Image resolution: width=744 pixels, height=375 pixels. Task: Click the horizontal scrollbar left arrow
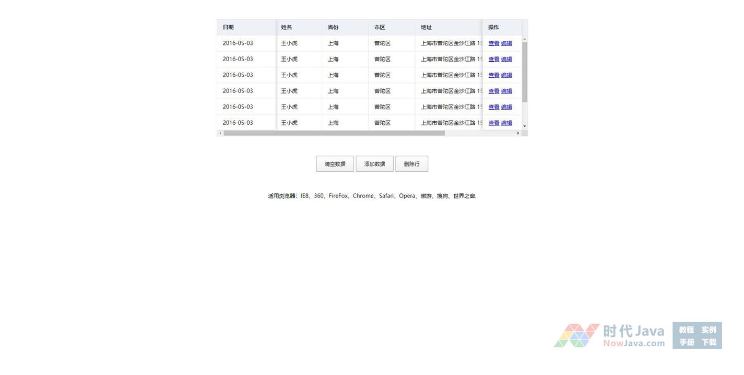220,133
